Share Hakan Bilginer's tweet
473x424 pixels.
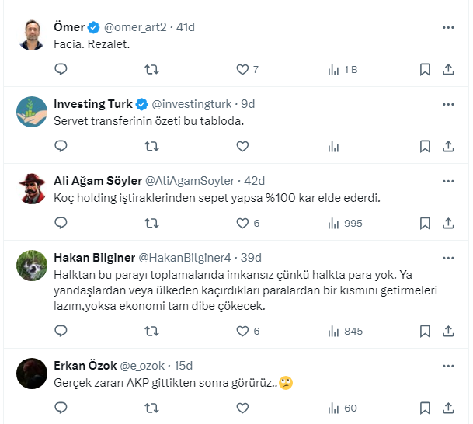coord(448,331)
